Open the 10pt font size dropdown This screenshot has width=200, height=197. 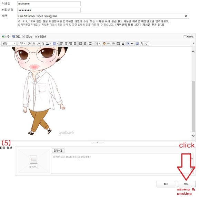pyautogui.click(x=22, y=44)
